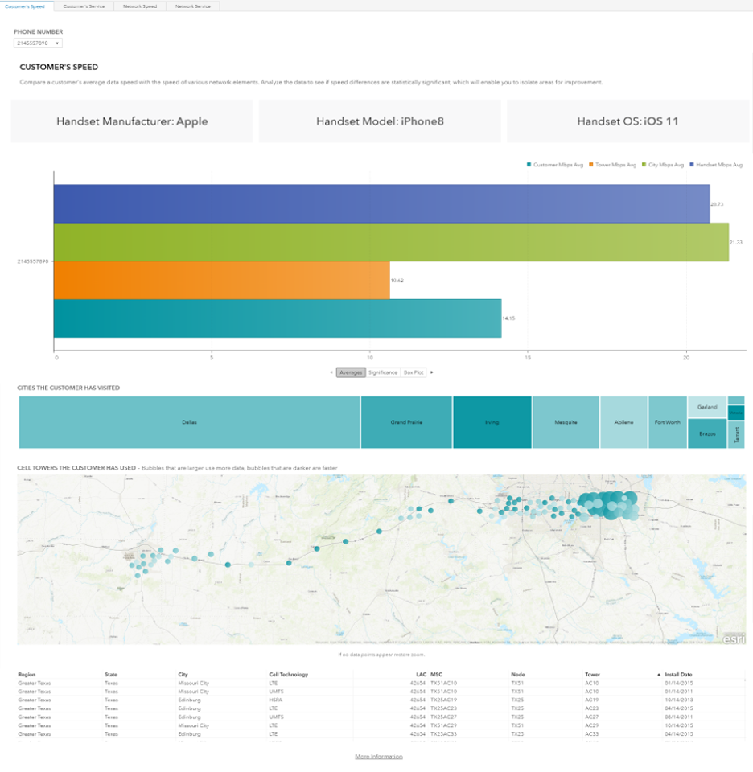Viewport: 753px width, 772px height.
Task: Open the Network Service tab
Action: (x=193, y=6)
